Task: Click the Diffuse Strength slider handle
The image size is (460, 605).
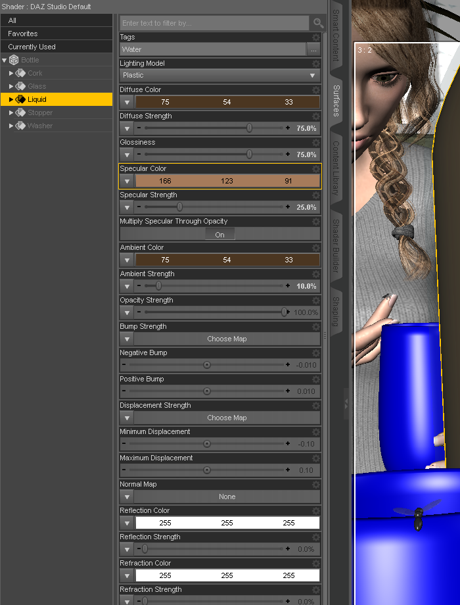Action: (250, 128)
